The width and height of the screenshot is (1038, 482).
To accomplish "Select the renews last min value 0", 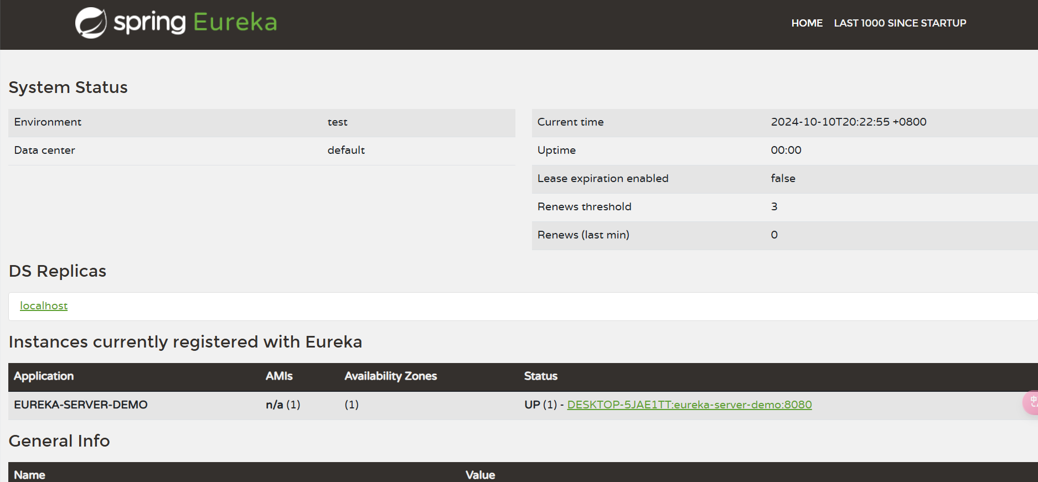I will (774, 235).
